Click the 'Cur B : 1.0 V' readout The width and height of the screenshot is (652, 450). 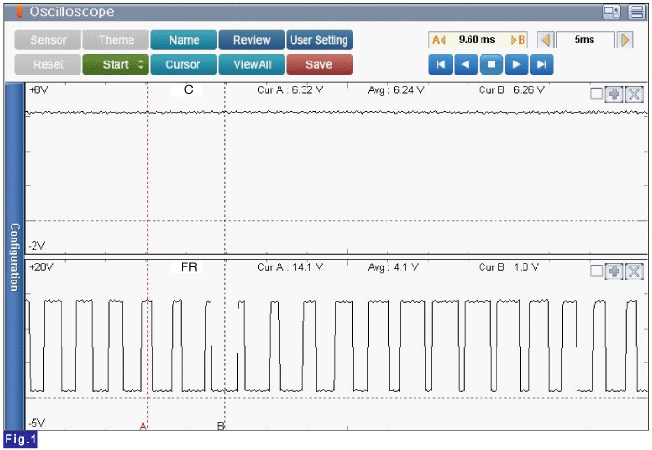click(509, 267)
